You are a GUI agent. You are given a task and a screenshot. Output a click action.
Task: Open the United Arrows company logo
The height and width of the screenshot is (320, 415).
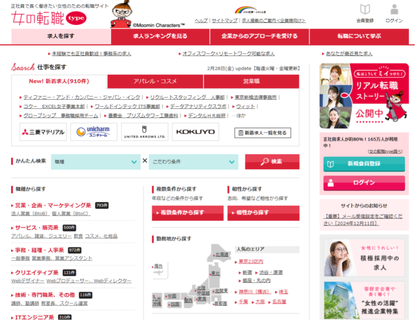145,132
